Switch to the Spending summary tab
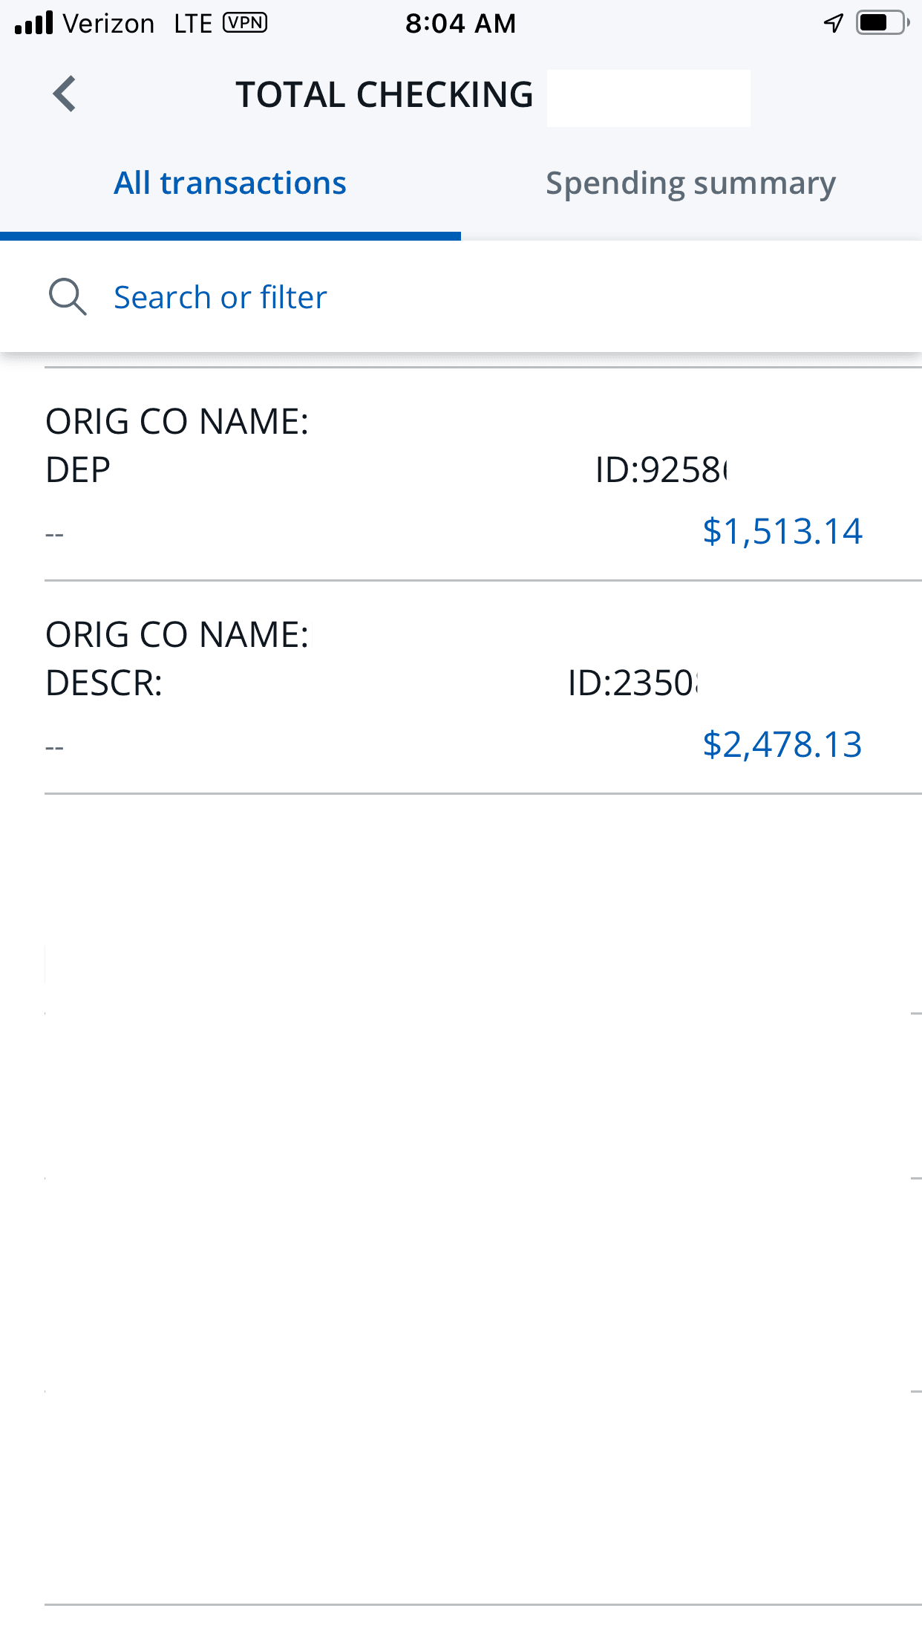The height and width of the screenshot is (1640, 922). tap(690, 183)
